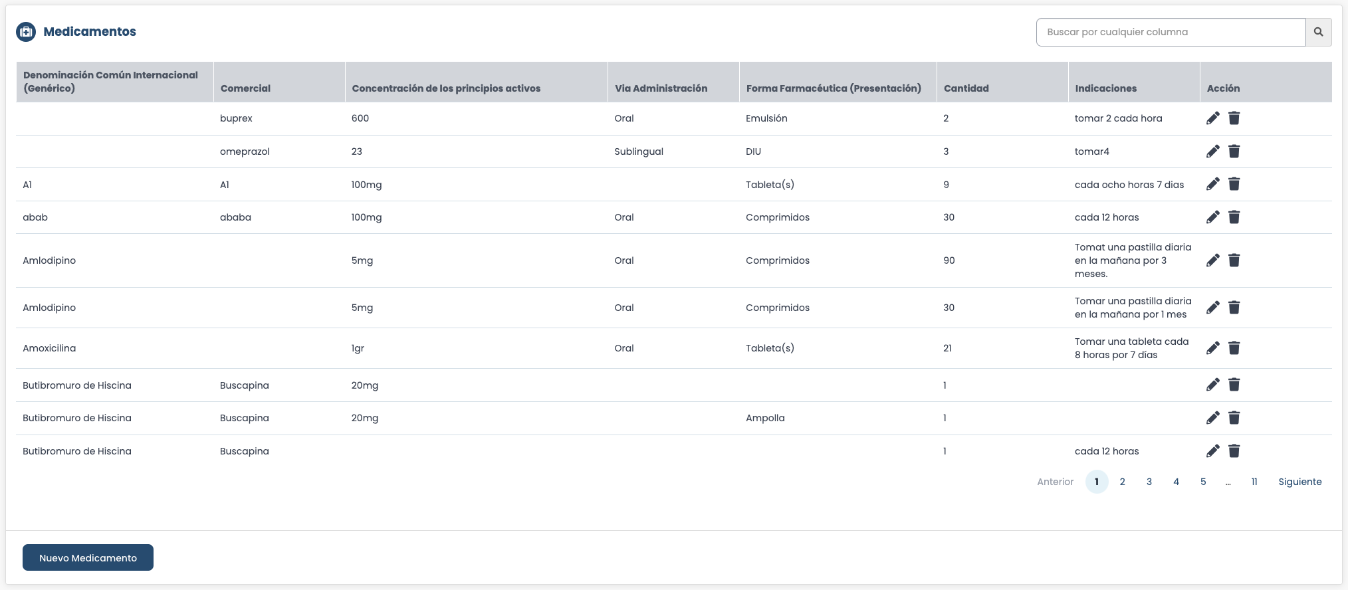Screen dimensions: 1348x590
Task: Edit the omeprazol row
Action: point(1213,151)
